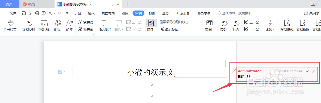Expand the 翻译 dropdown arrow
Viewport: 321px width, 103px height.
click(62, 29)
